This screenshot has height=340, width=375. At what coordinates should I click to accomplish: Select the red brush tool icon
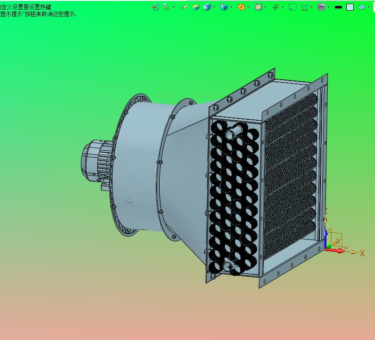(x=184, y=7)
